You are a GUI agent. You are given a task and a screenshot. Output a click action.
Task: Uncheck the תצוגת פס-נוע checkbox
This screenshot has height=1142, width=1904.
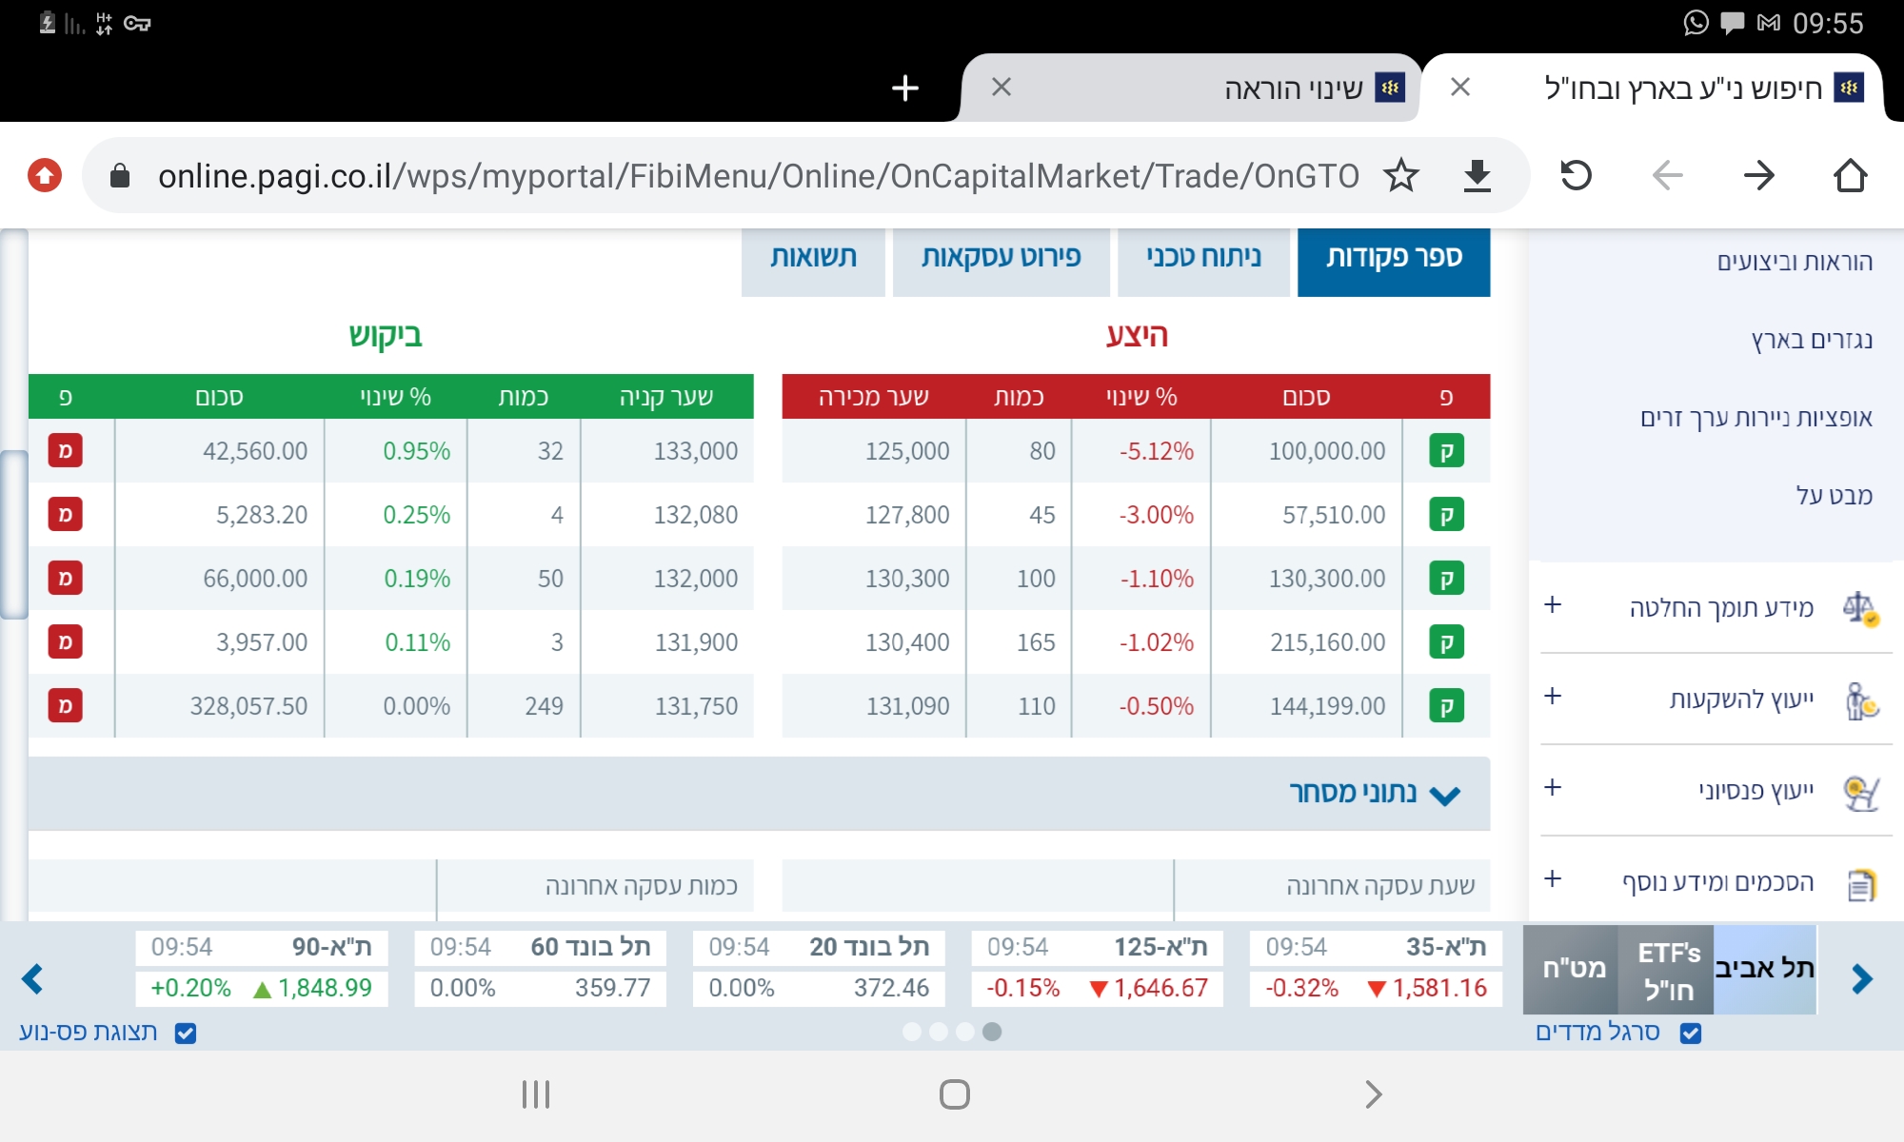tap(186, 1034)
